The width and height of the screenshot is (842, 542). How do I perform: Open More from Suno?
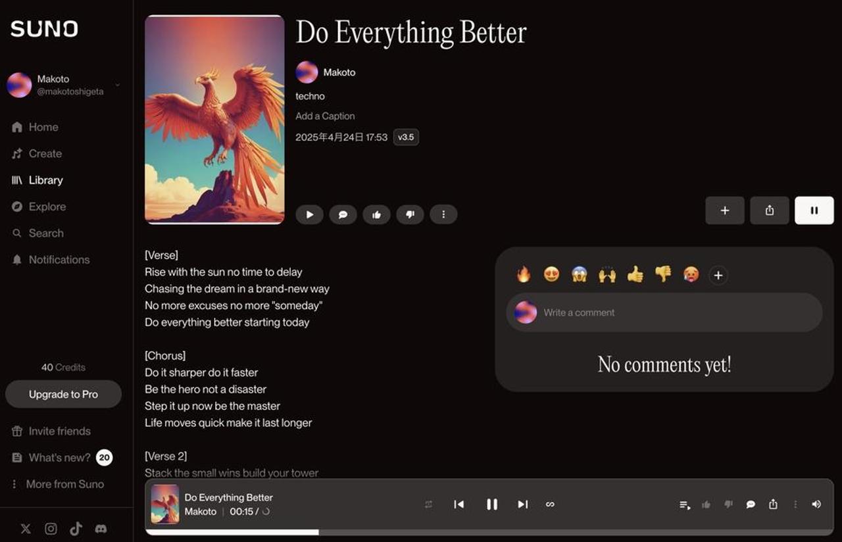point(64,483)
